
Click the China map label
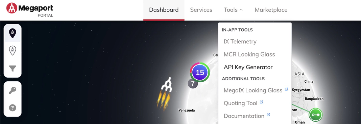(309, 81)
